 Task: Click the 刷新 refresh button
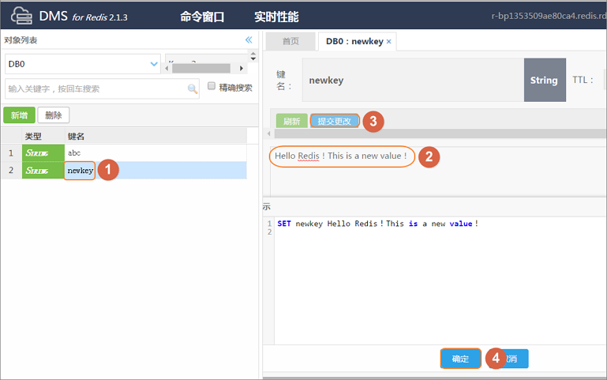coord(292,121)
